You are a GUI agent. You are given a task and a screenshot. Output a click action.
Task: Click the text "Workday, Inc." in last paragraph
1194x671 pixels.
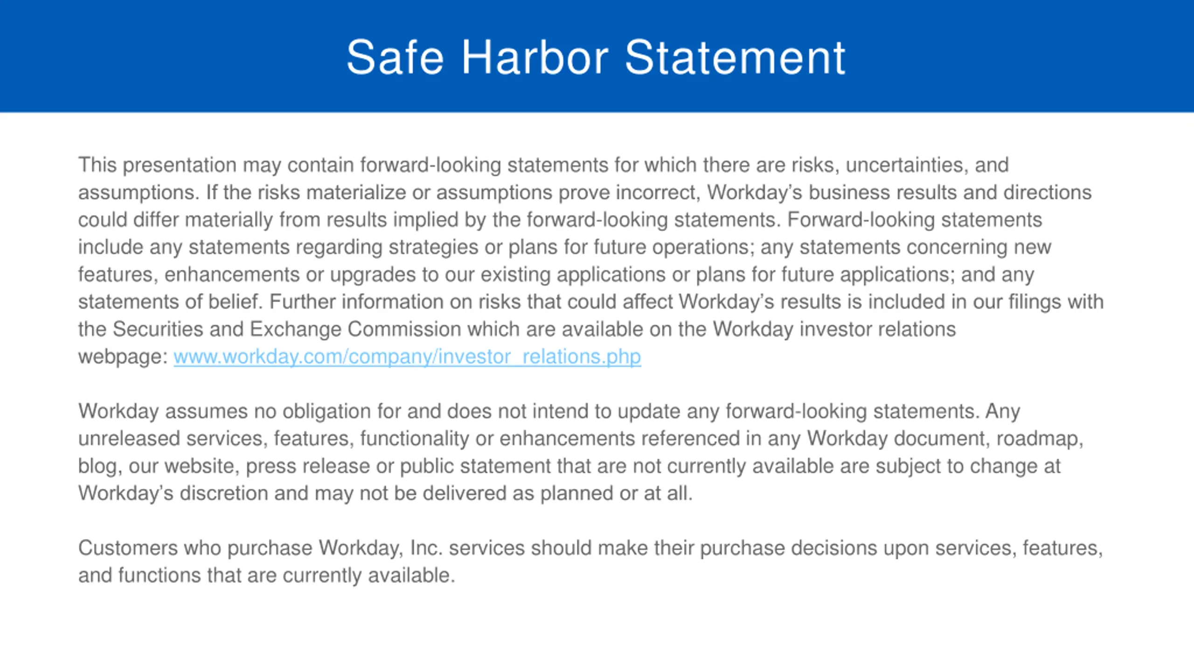(x=380, y=548)
